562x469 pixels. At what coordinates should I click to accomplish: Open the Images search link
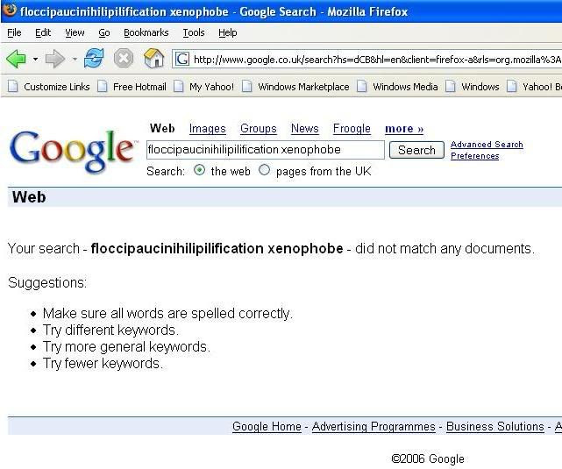click(x=208, y=129)
